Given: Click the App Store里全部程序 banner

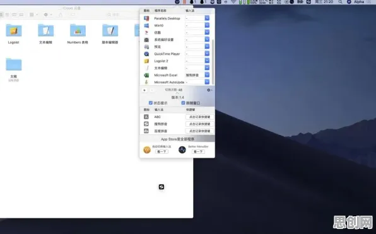Looking at the screenshot, I should click(177, 139).
